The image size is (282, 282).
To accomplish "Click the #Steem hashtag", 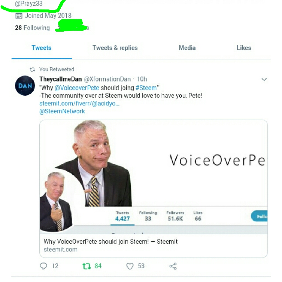I will pos(146,88).
